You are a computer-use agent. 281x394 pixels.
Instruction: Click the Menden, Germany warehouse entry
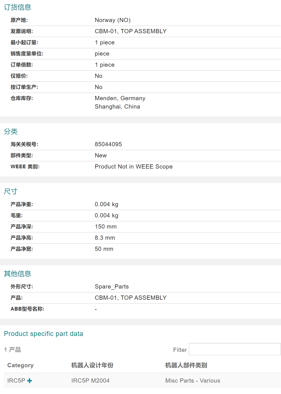(120, 98)
